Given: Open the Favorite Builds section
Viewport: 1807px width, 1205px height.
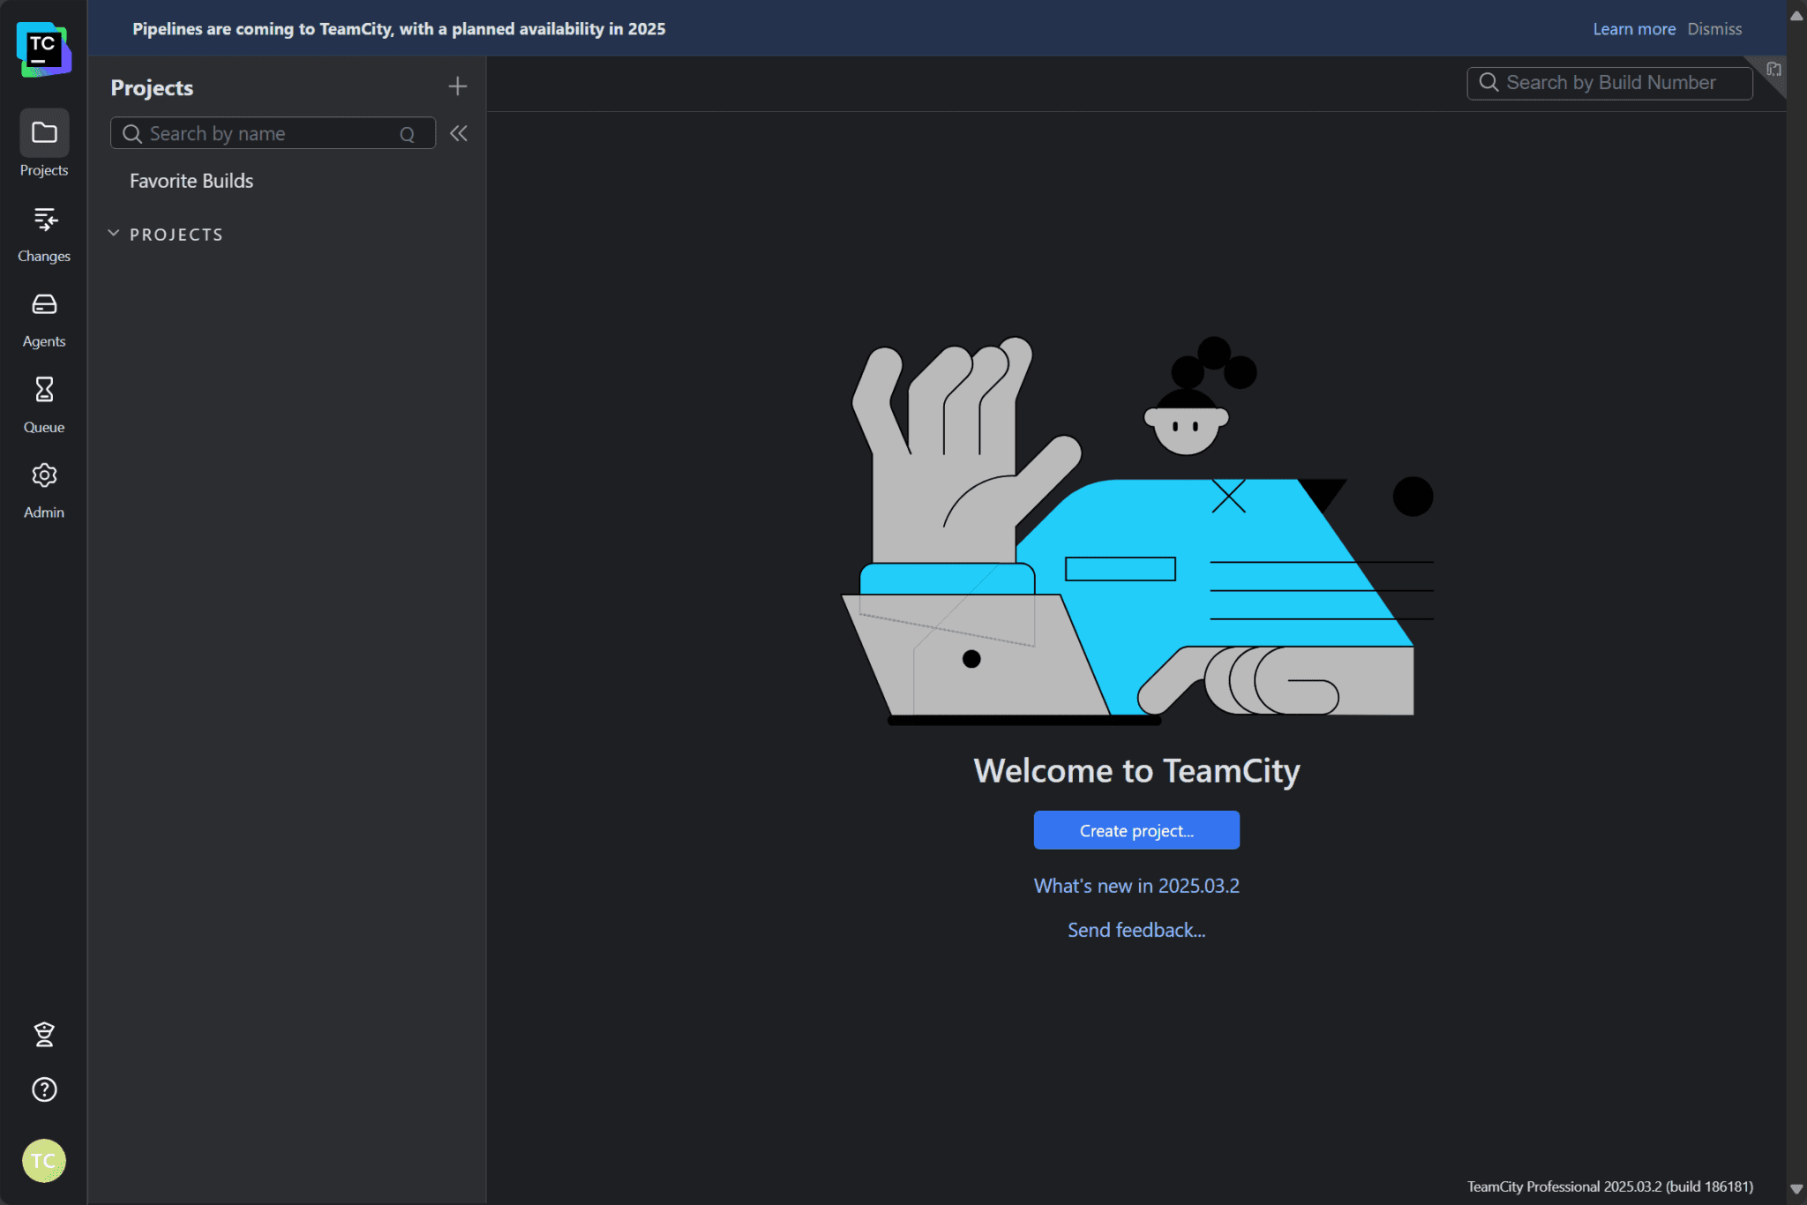Looking at the screenshot, I should pos(191,180).
